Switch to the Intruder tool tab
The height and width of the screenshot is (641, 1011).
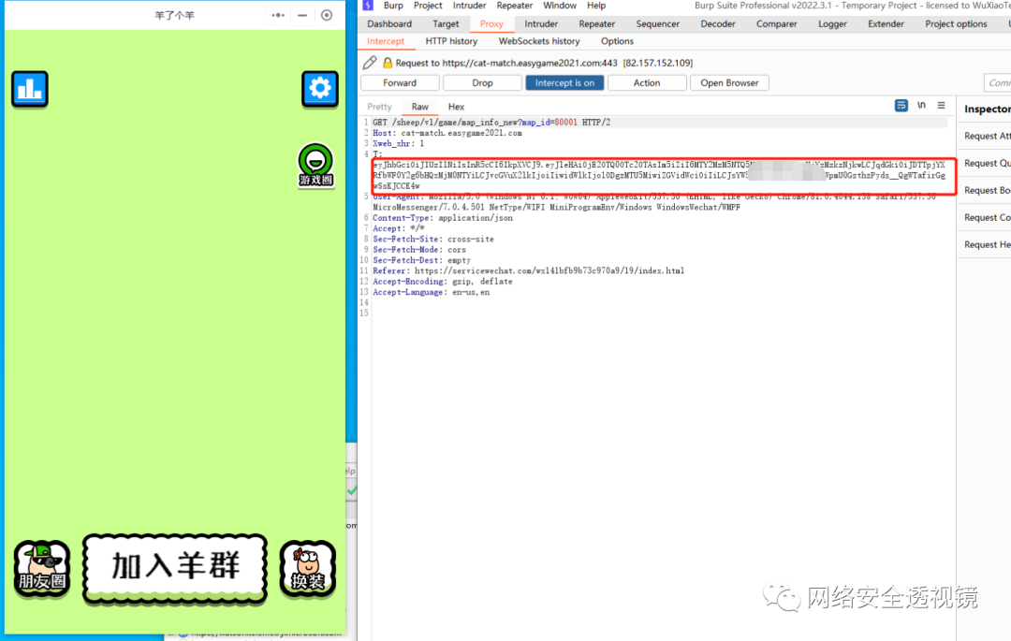pos(541,23)
